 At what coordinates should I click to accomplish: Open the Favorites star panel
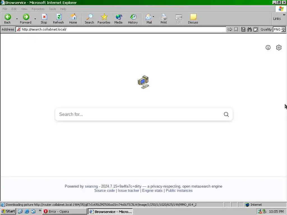coord(104,19)
